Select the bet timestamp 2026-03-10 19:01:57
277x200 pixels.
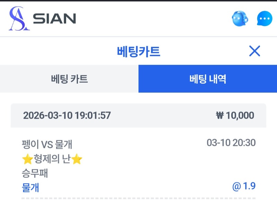coord(67,115)
